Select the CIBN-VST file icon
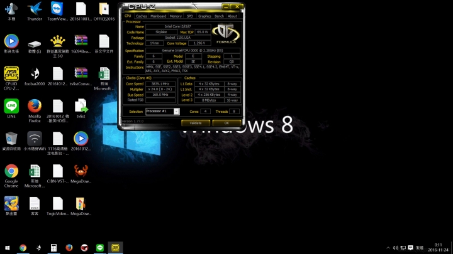 [58, 174]
